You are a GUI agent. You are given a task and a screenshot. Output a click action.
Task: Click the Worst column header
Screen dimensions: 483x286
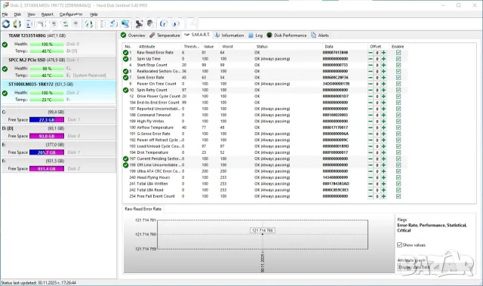pos(227,47)
